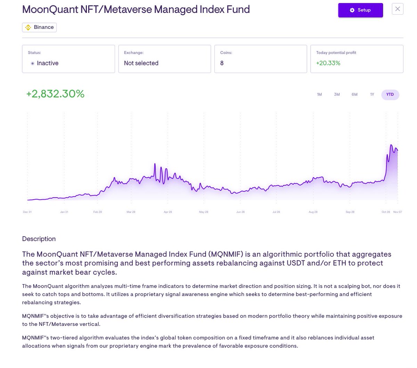
Task: Switch chart range to 1M
Action: [x=319, y=95]
